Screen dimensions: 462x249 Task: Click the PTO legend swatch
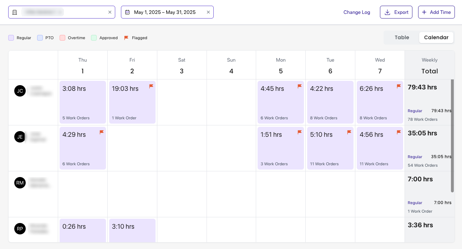pos(40,38)
